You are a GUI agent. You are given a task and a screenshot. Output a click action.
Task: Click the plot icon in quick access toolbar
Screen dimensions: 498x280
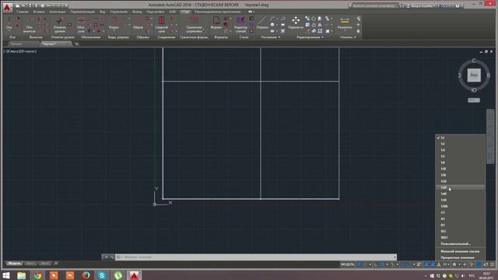(x=42, y=5)
